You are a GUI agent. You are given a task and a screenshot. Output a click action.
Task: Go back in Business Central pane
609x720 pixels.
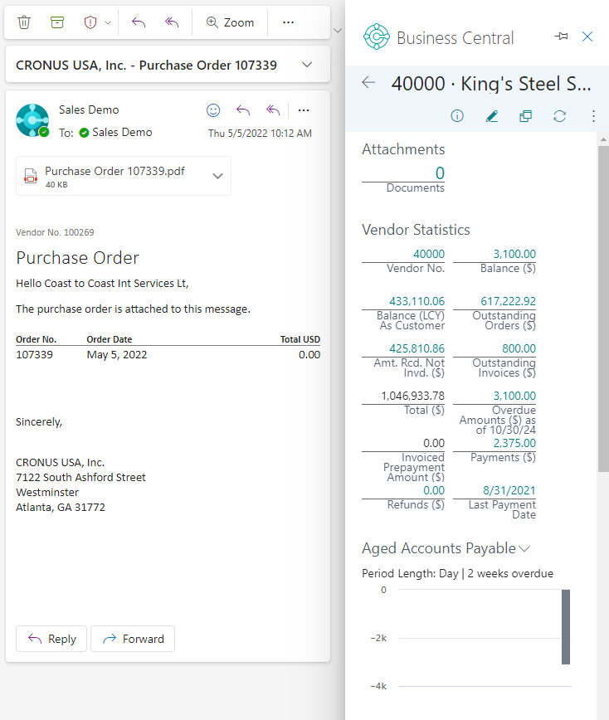[x=369, y=83]
